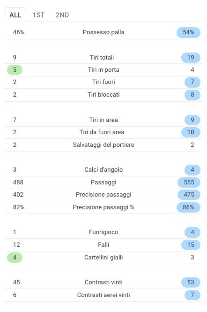207x312 pixels.
Task: Click the 54% possession blue badge
Action: (188, 32)
